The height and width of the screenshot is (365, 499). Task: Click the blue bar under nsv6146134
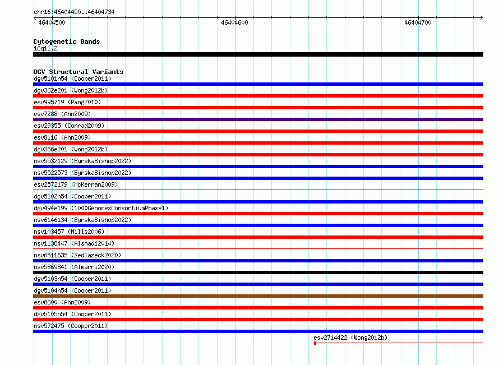pos(258,225)
